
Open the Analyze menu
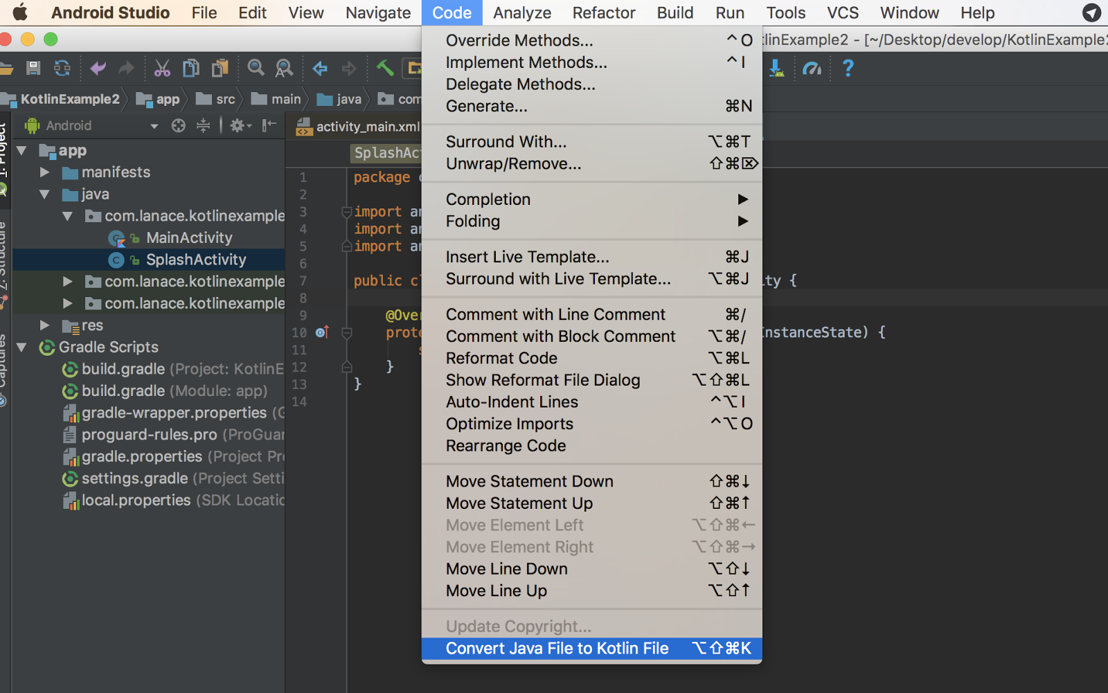coord(521,12)
